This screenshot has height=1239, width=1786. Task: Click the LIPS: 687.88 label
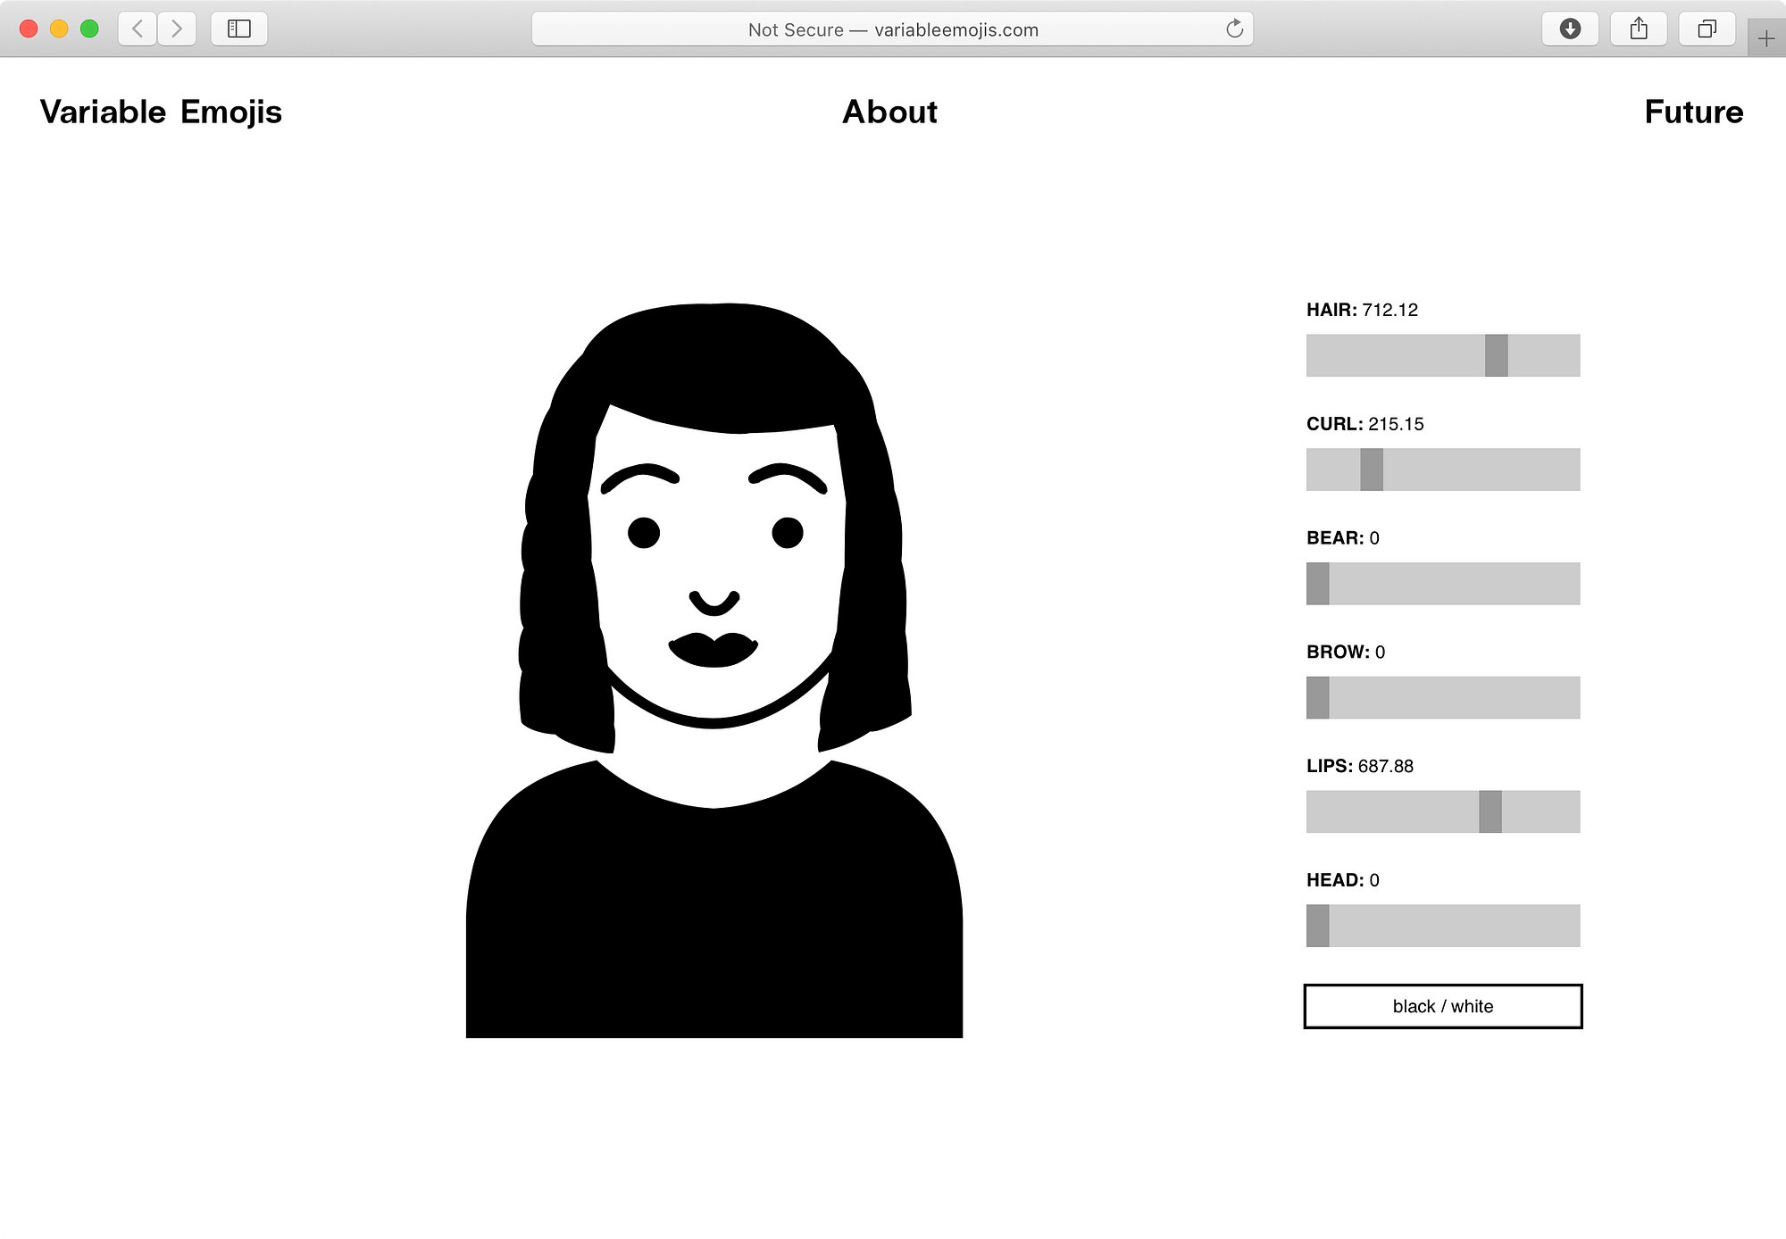[x=1359, y=766]
